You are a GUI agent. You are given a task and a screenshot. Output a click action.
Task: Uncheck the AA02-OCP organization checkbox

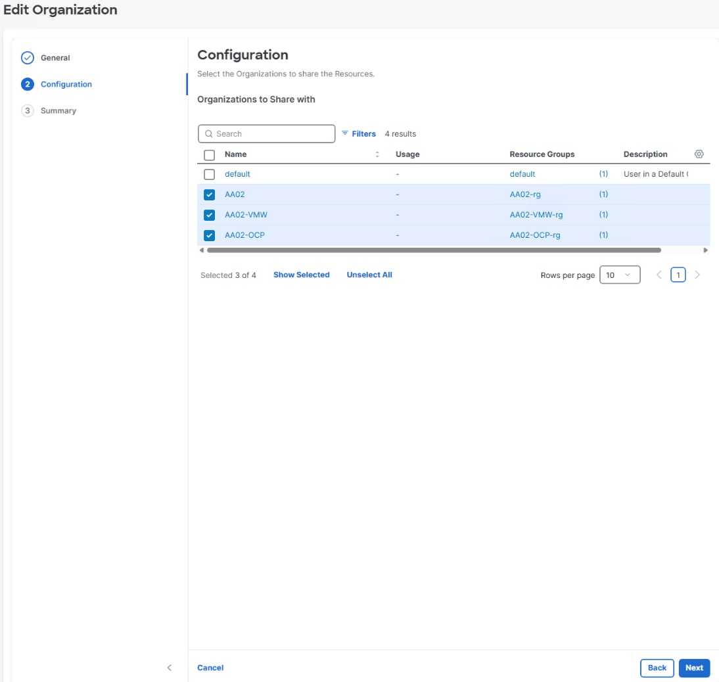[209, 235]
